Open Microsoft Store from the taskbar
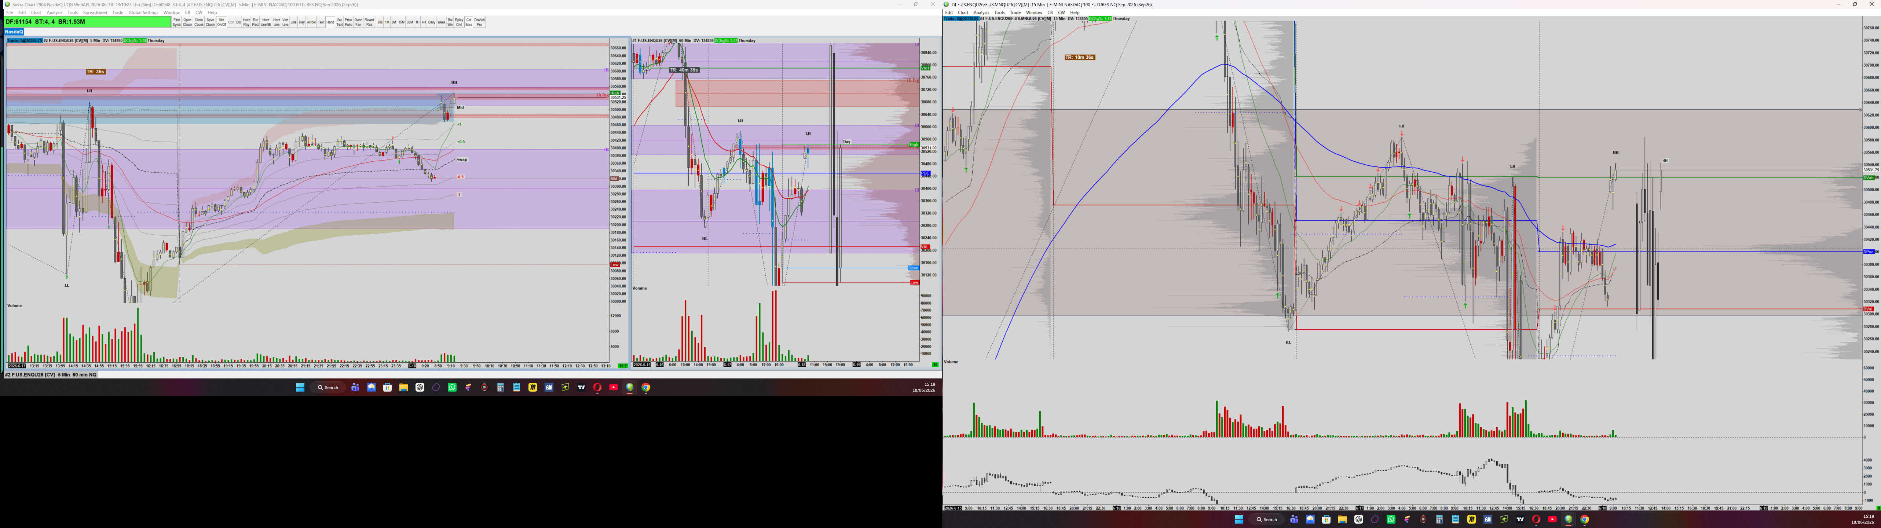Image resolution: width=1881 pixels, height=528 pixels. tap(388, 387)
